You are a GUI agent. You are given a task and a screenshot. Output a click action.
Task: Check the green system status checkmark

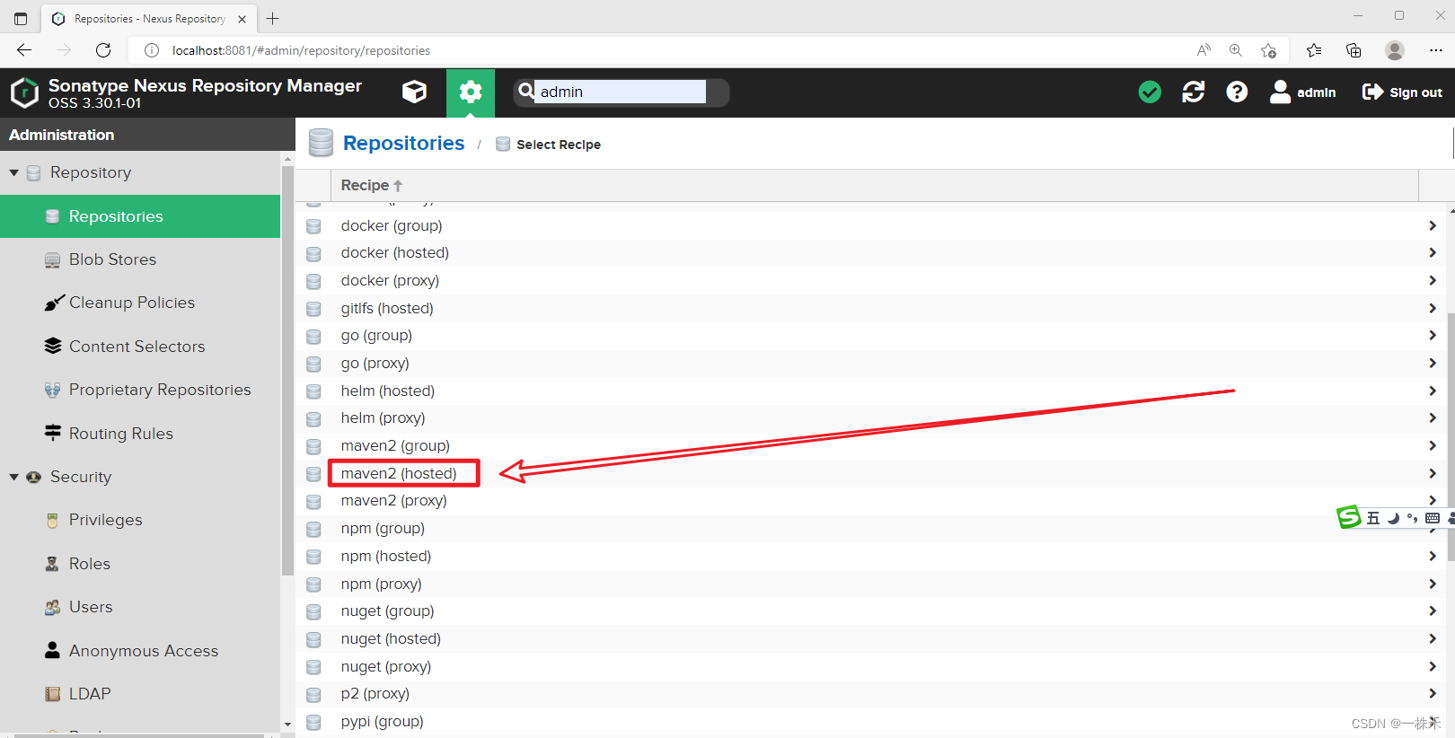[1150, 92]
